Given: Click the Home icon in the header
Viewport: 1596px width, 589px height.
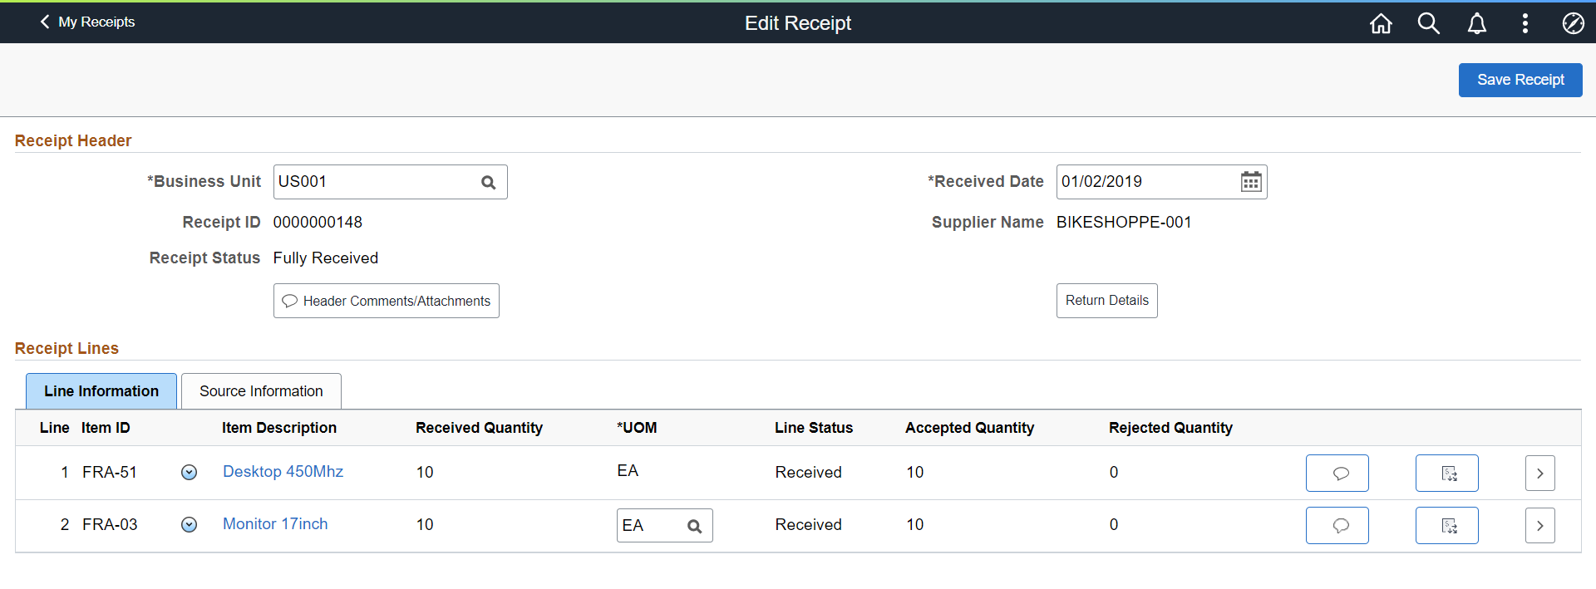Looking at the screenshot, I should 1381,23.
